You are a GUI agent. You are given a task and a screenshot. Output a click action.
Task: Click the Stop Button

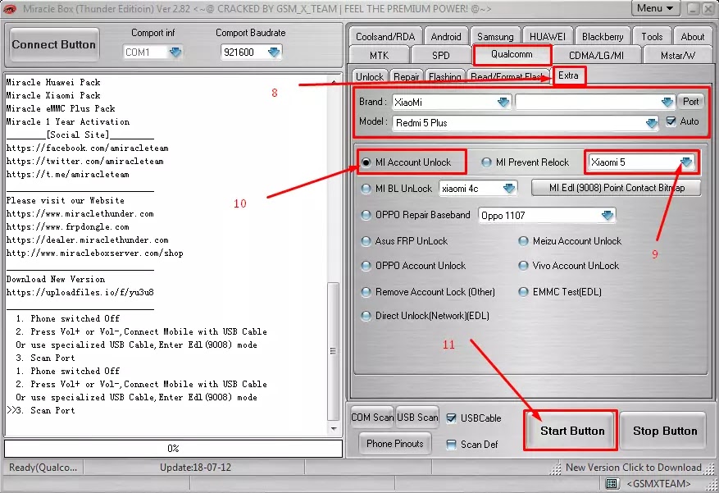(x=665, y=431)
